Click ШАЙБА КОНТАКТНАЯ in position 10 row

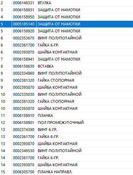pyautogui.click(x=58, y=108)
